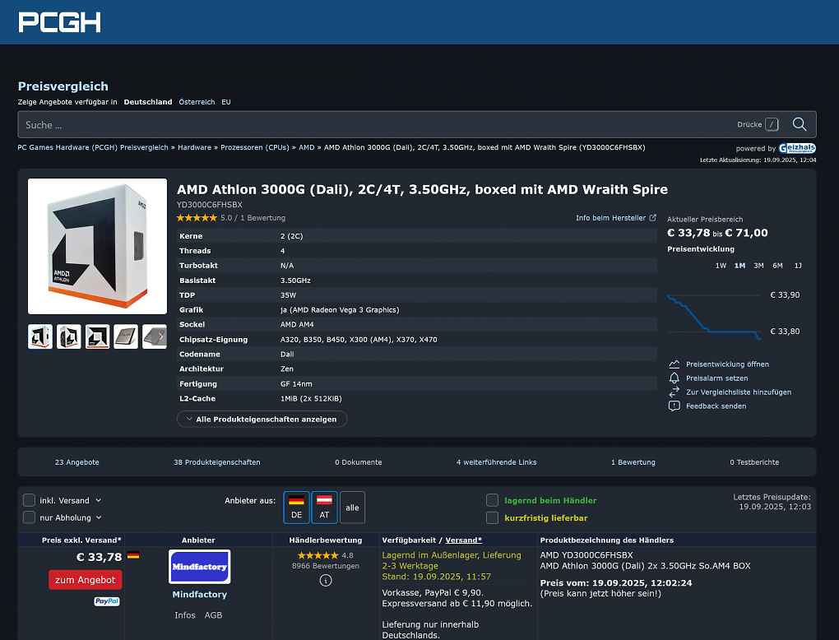Open Hardware breadcrumb link
This screenshot has height=640, width=839.
pos(194,147)
